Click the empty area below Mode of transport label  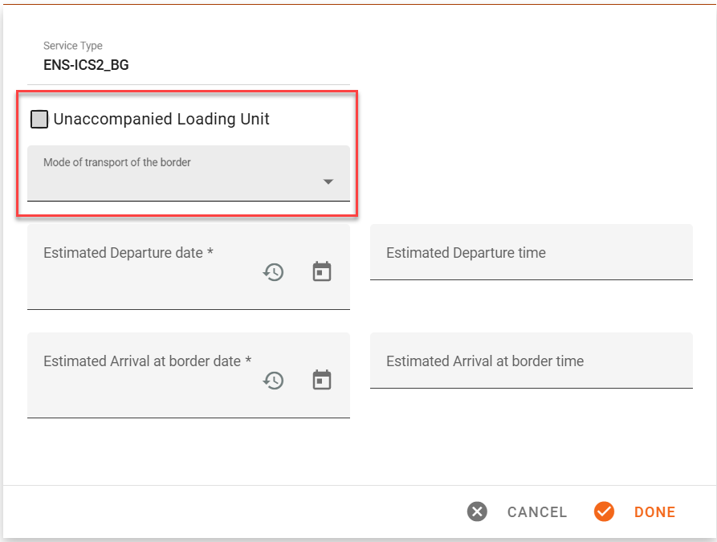click(173, 185)
